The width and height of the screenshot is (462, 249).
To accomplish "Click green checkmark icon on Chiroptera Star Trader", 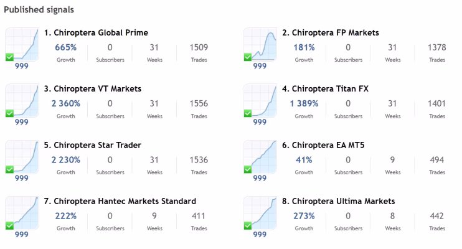I will [10, 169].
